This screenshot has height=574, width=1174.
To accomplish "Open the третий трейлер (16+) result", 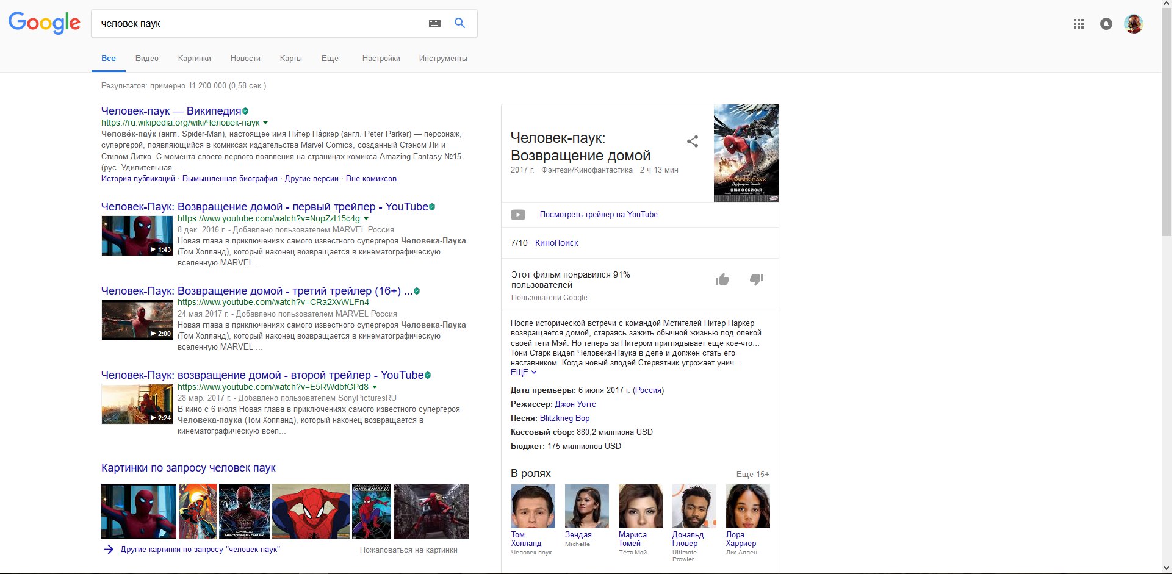I will [x=257, y=291].
